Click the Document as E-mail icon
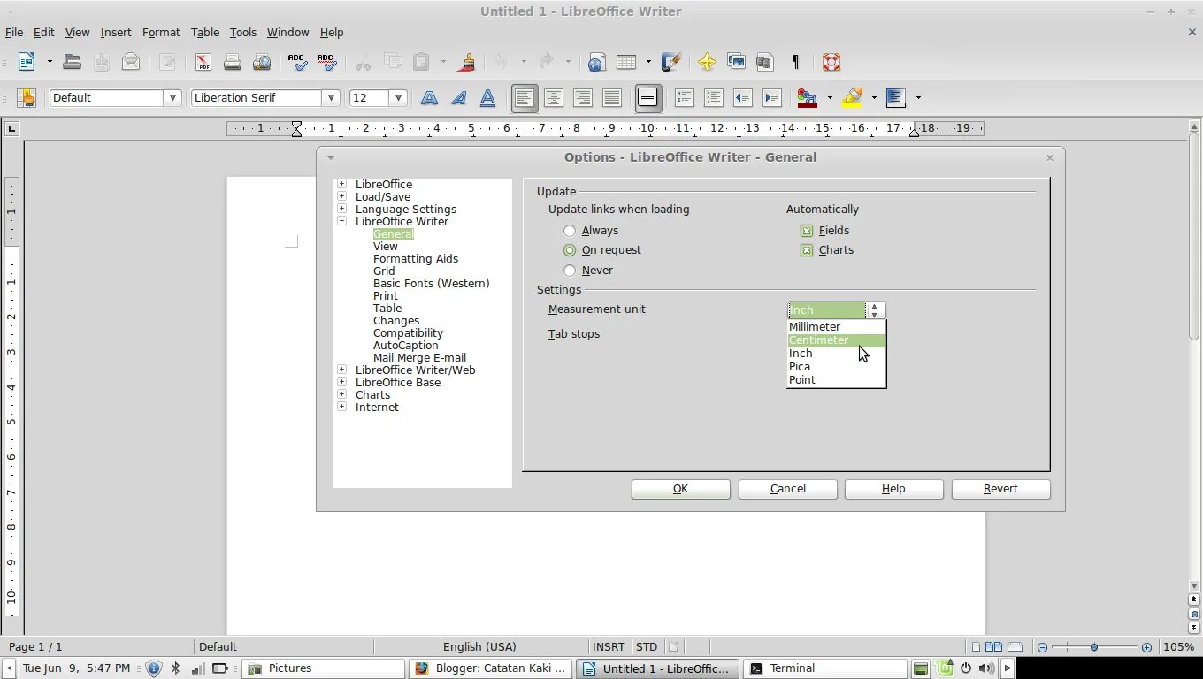The image size is (1203, 679). pos(131,62)
